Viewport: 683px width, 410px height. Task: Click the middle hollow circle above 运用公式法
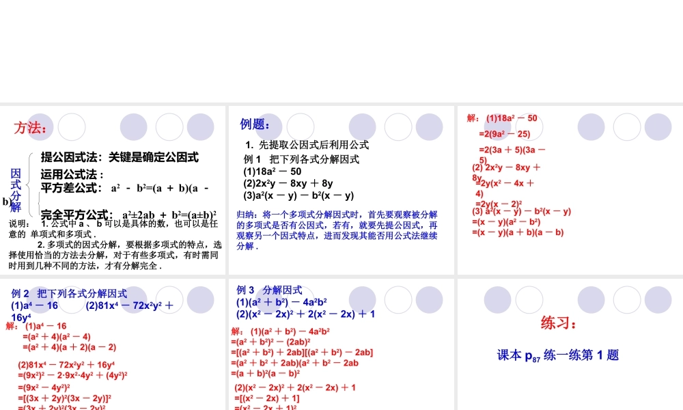(169, 126)
